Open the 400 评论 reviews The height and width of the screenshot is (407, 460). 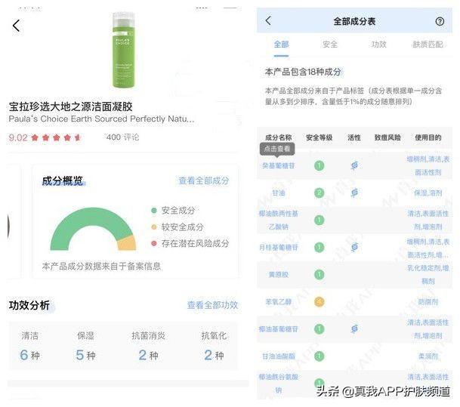[x=122, y=137]
